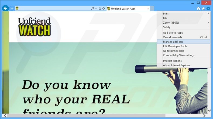Choose View downloads
The height and width of the screenshot is (119, 213).
(x=184, y=37)
